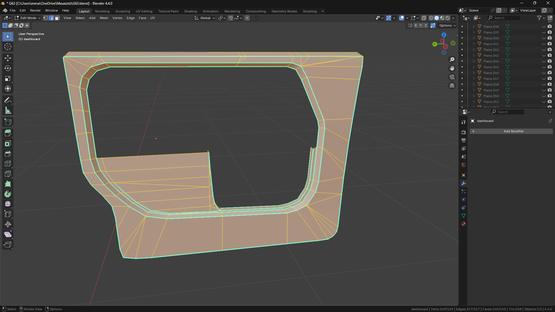The image size is (555, 312).
Task: Click the Add Modifier button
Action: point(511,131)
